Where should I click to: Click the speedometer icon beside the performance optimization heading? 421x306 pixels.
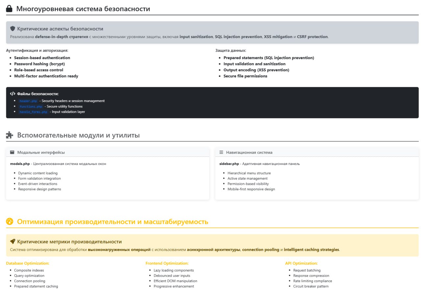pyautogui.click(x=10, y=222)
